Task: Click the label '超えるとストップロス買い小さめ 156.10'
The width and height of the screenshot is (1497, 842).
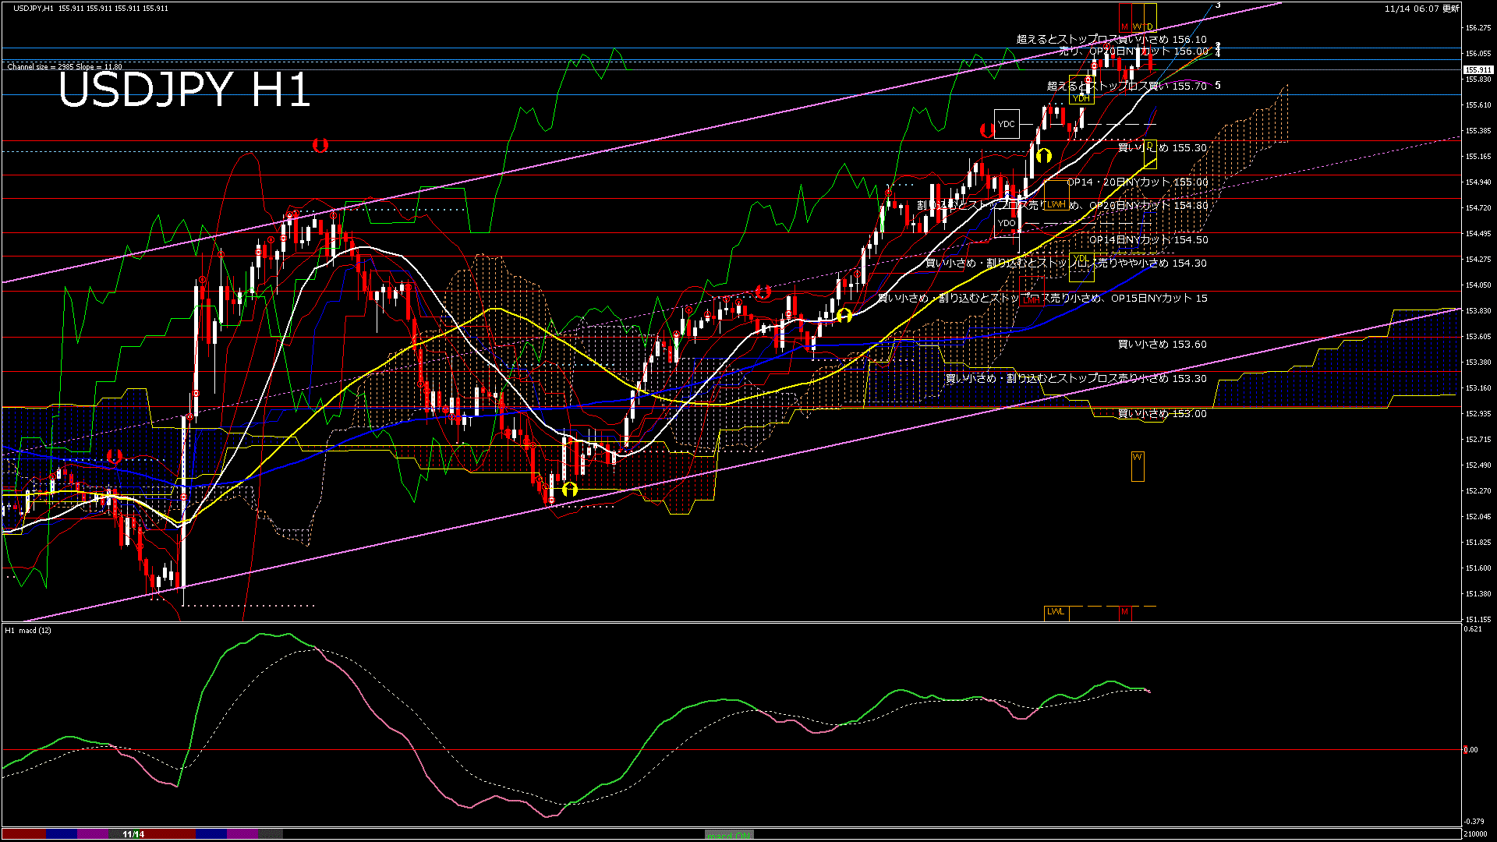Action: coord(1112,39)
